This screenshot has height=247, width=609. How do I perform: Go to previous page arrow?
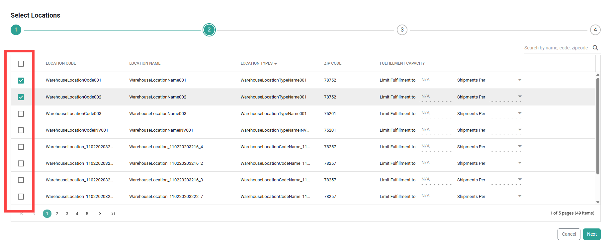[x=34, y=214]
